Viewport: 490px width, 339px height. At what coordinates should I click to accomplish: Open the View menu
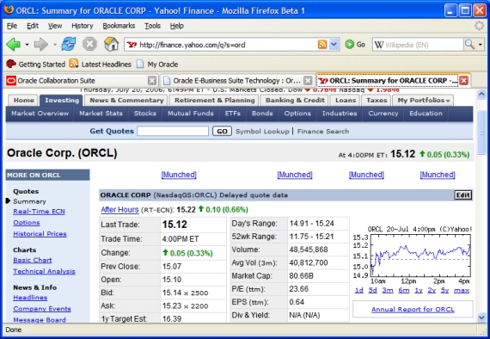click(x=55, y=26)
